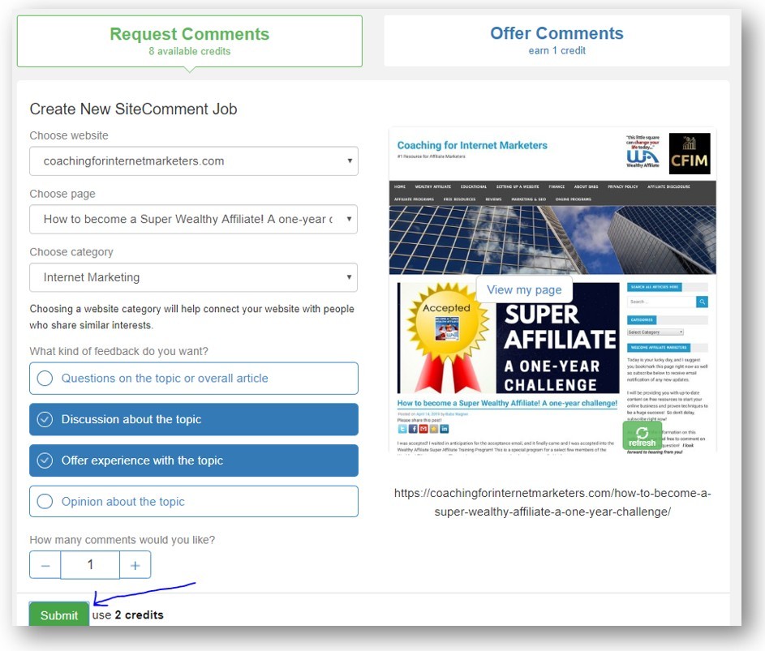Click SETTING UP A WEBSITE menu item
This screenshot has height=651, width=765.
pyautogui.click(x=518, y=186)
